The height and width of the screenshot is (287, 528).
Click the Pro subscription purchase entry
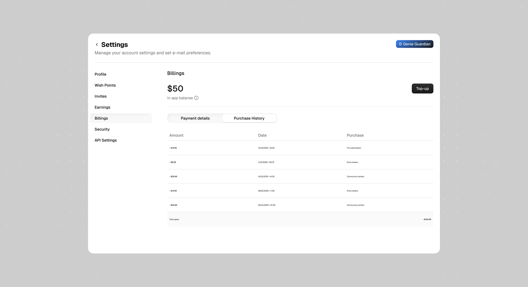coord(354,148)
